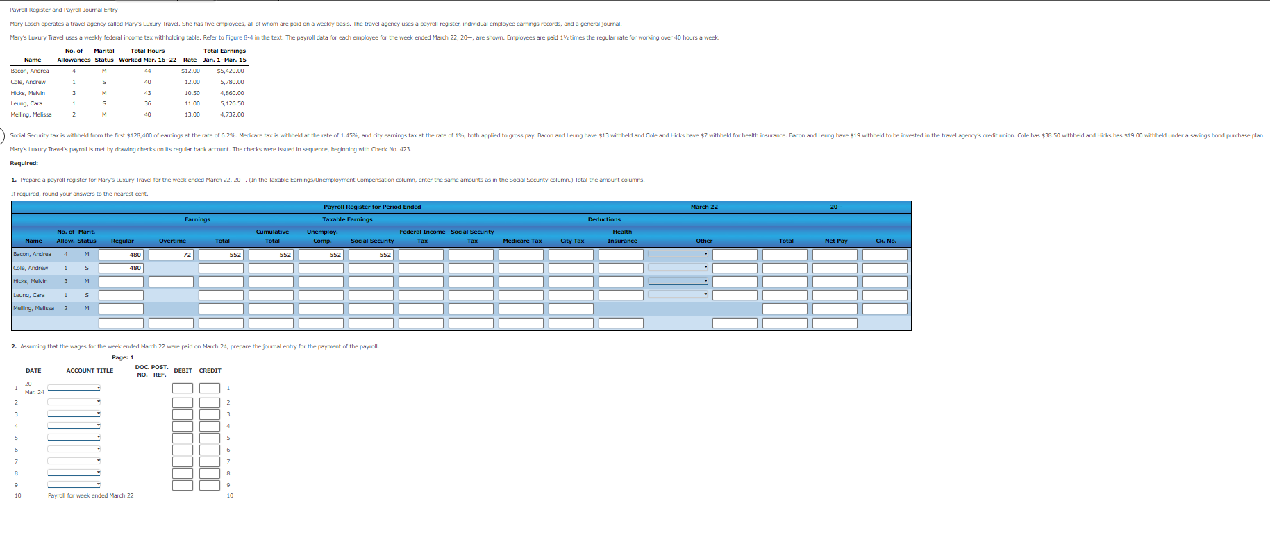Open account title dropdown on journal line 2
1270x535 pixels.
point(74,402)
